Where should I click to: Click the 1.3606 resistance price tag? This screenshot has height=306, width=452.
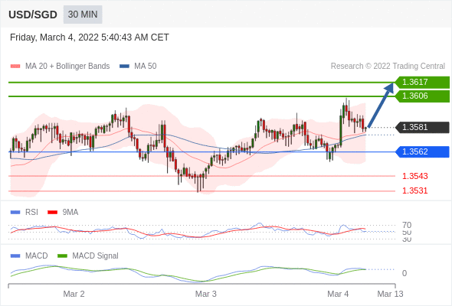[x=422, y=96]
